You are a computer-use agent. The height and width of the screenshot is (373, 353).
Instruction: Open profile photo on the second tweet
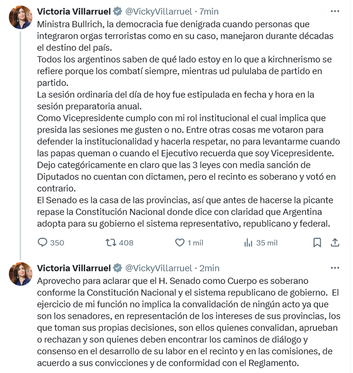(20, 274)
